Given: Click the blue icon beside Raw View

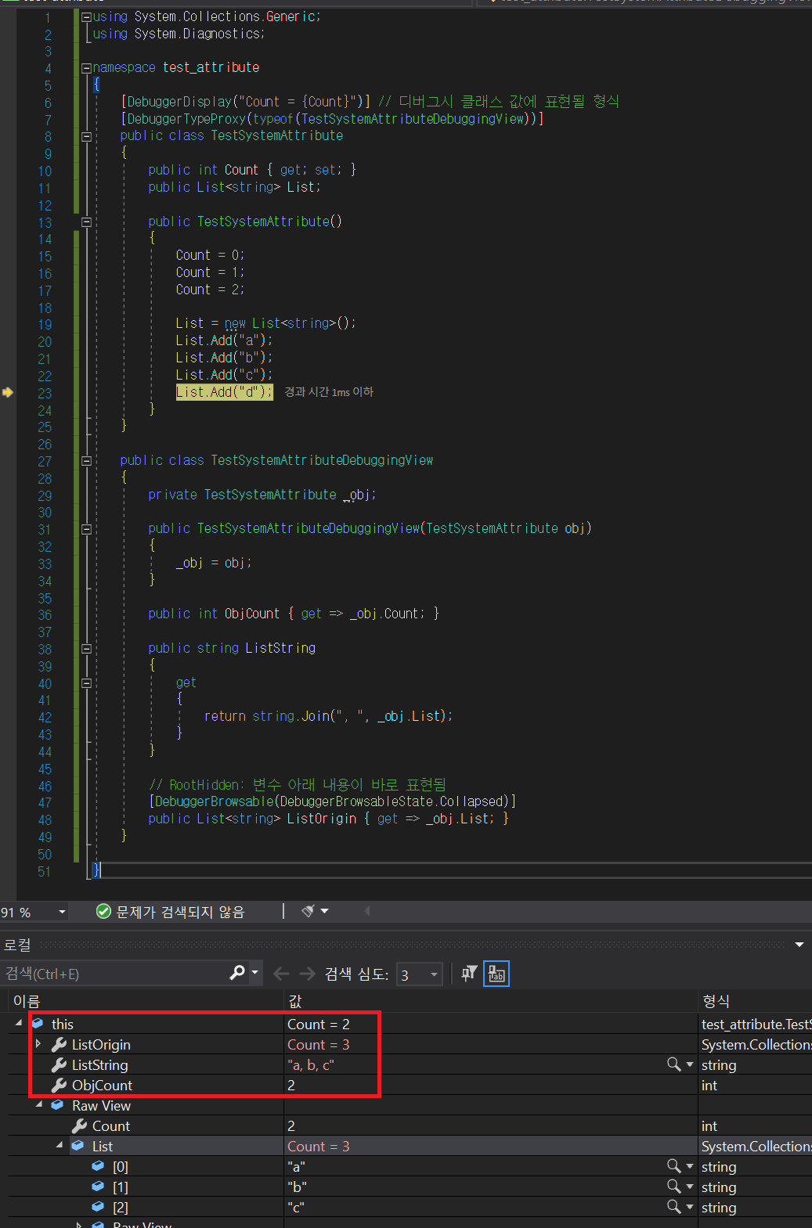Looking at the screenshot, I should pyautogui.click(x=57, y=1104).
